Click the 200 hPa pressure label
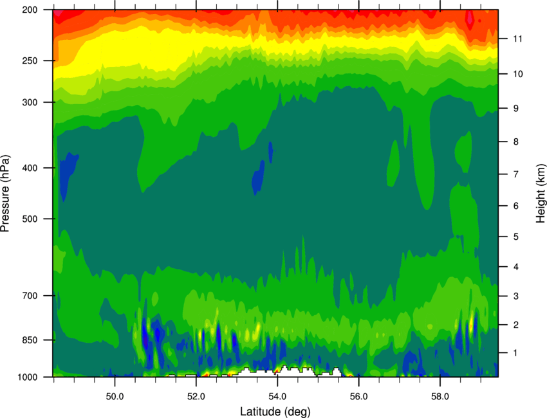 point(30,10)
